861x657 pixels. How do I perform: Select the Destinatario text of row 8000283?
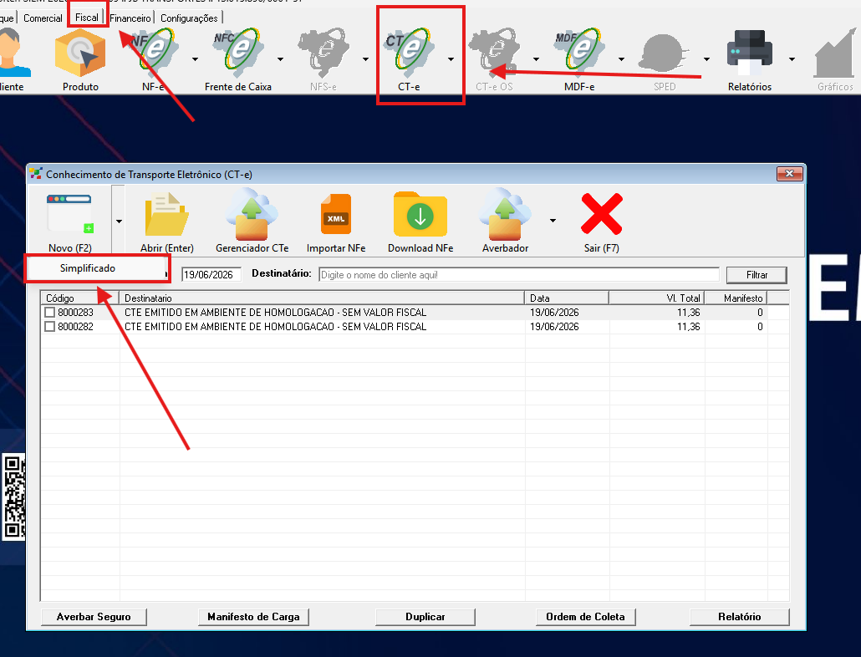click(x=275, y=313)
